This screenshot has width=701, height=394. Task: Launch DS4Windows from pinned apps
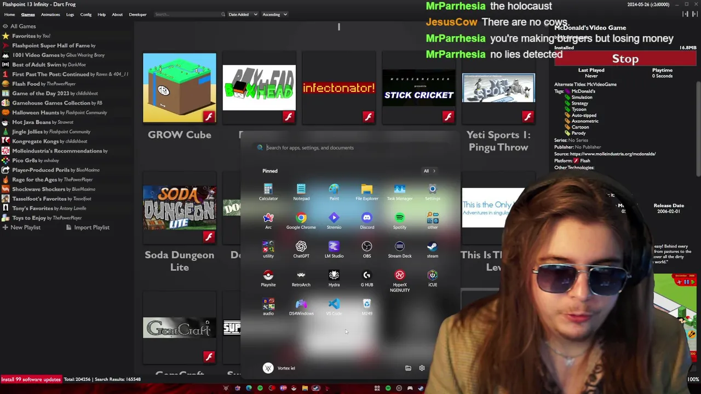point(301,307)
